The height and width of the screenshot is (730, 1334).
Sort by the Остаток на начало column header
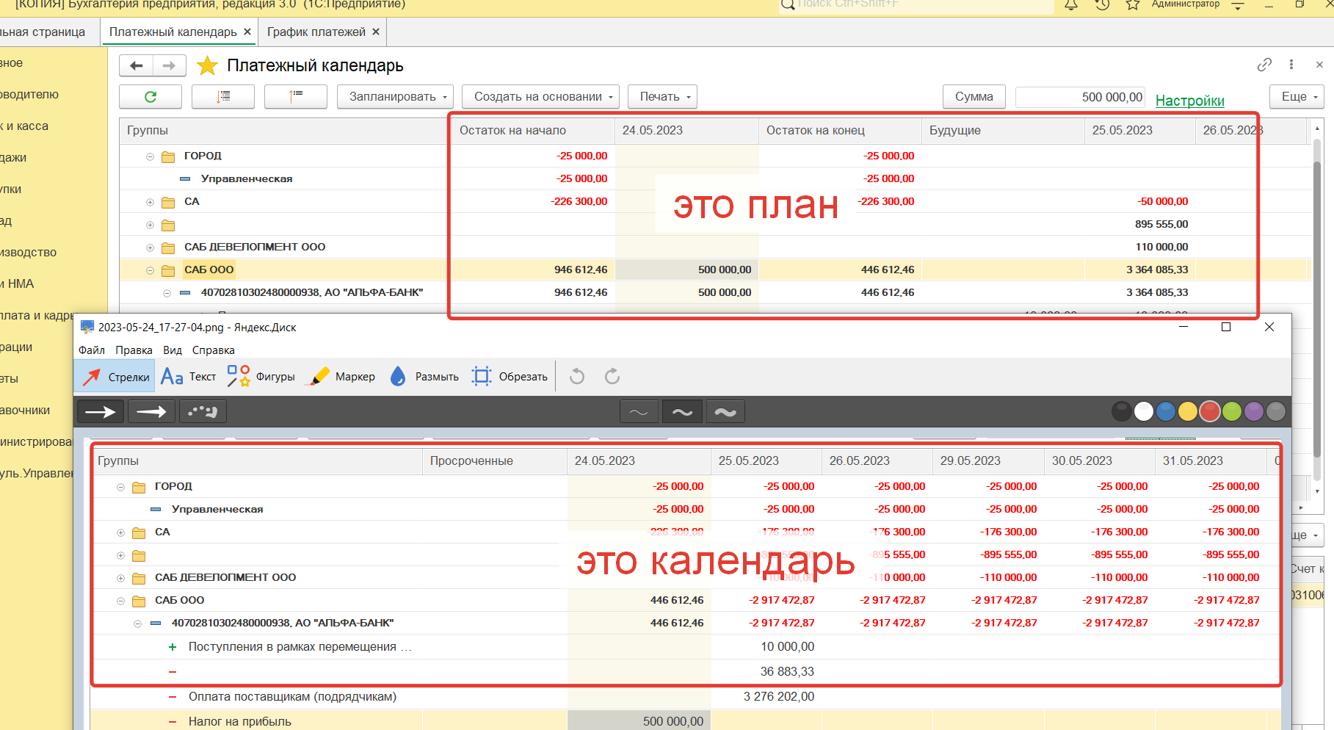tap(532, 130)
